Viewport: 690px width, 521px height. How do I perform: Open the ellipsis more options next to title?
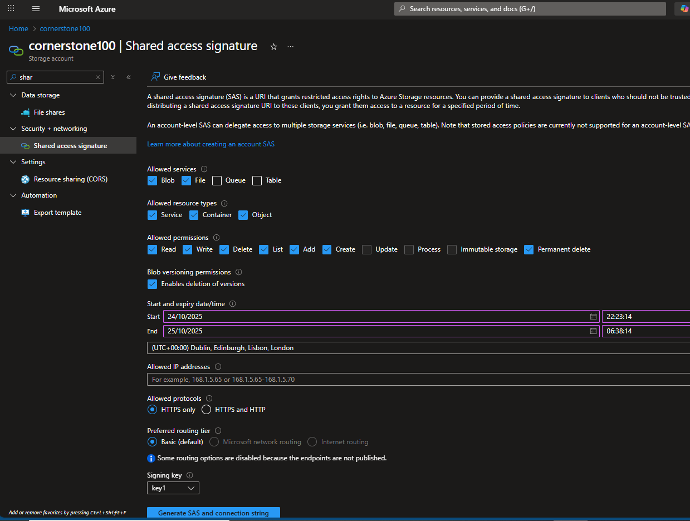(x=290, y=47)
